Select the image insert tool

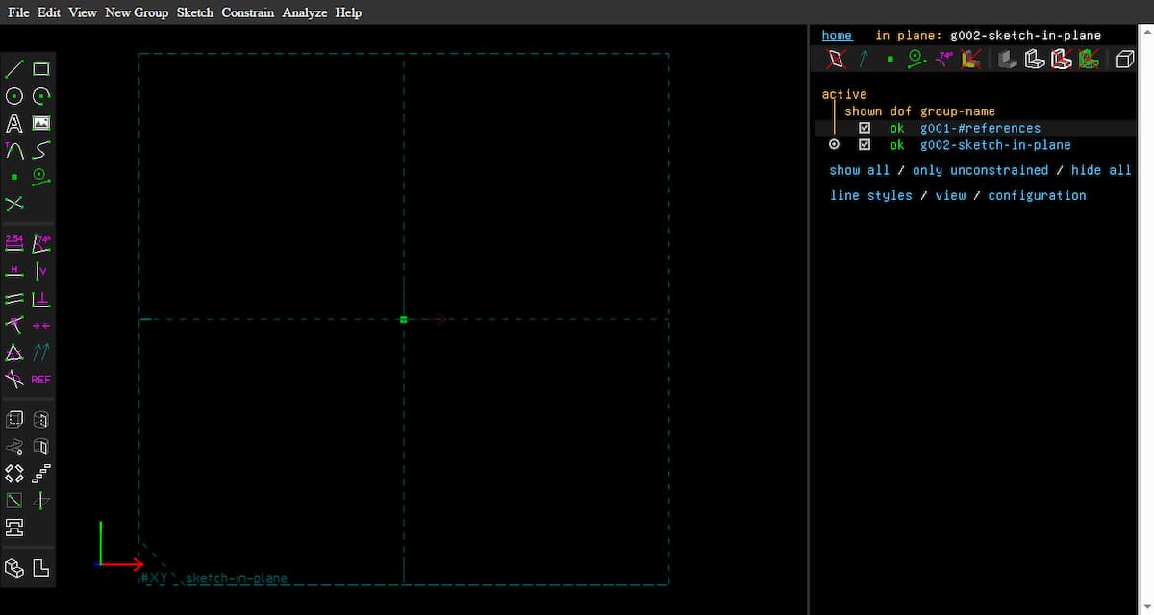(41, 123)
